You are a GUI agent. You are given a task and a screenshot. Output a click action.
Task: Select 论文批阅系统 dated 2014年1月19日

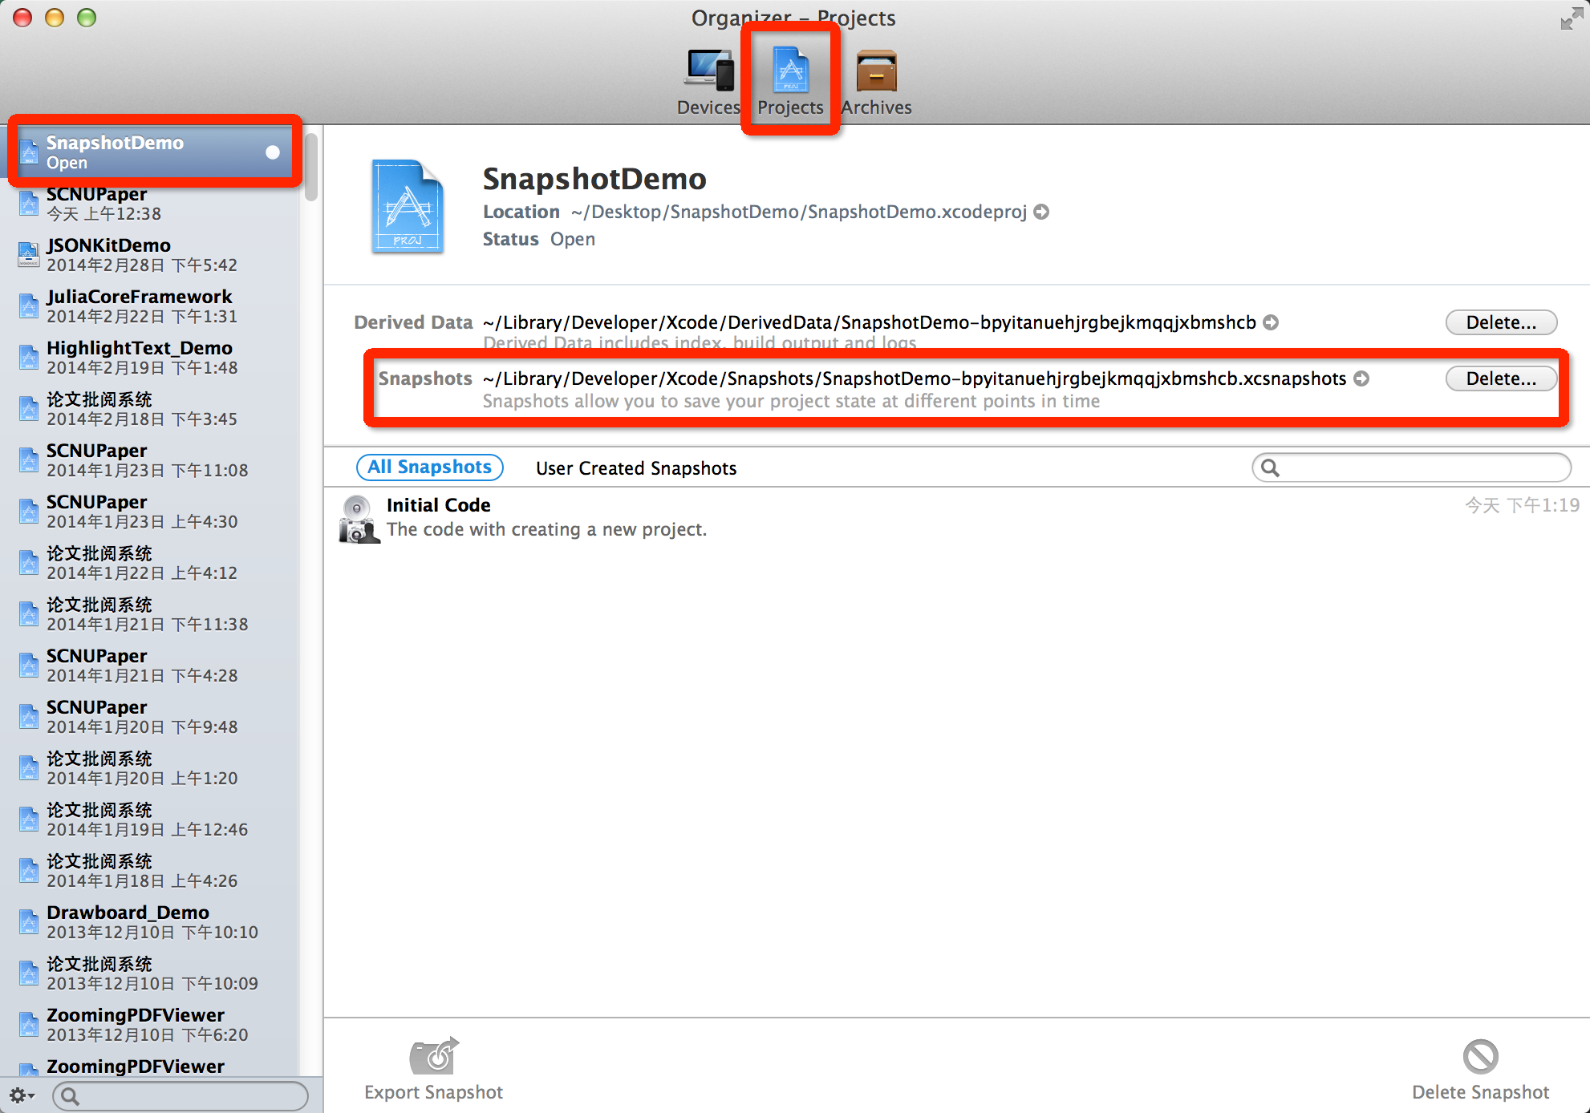[151, 820]
